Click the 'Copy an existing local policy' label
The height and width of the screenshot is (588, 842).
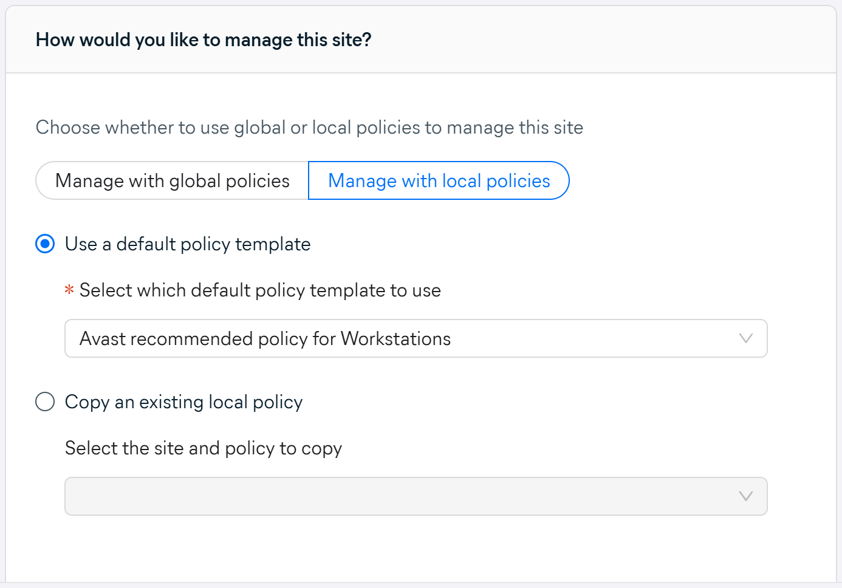coord(183,402)
